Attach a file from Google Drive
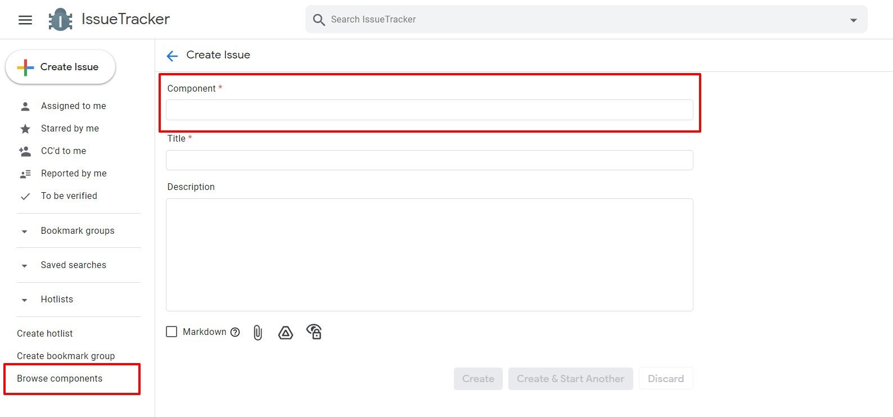Screen dimensions: 893x417 coord(286,333)
